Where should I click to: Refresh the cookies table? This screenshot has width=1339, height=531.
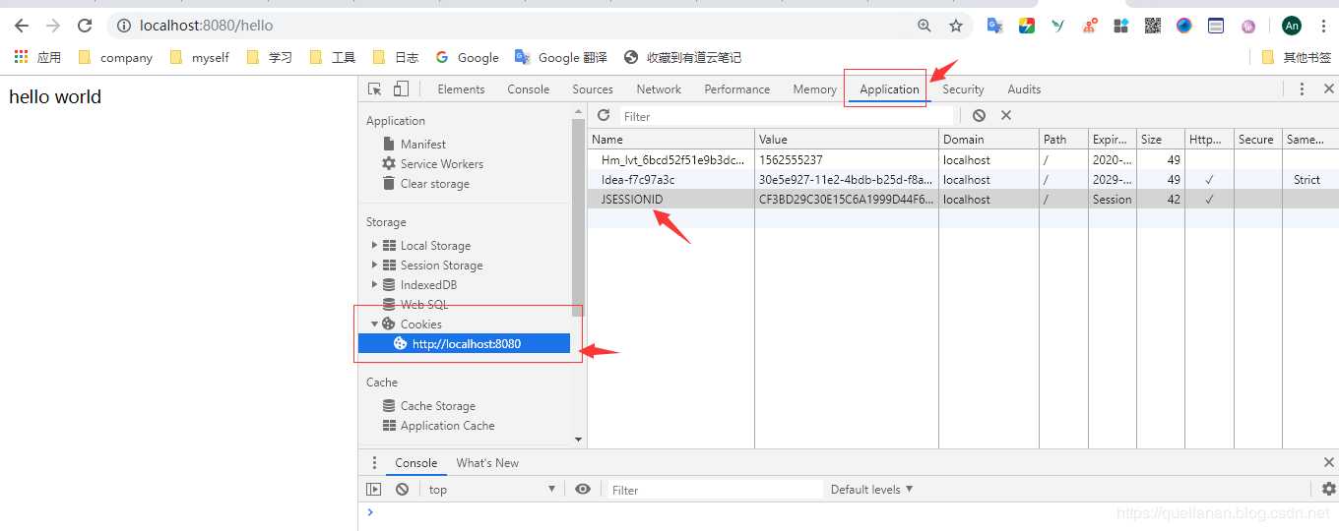tap(604, 115)
